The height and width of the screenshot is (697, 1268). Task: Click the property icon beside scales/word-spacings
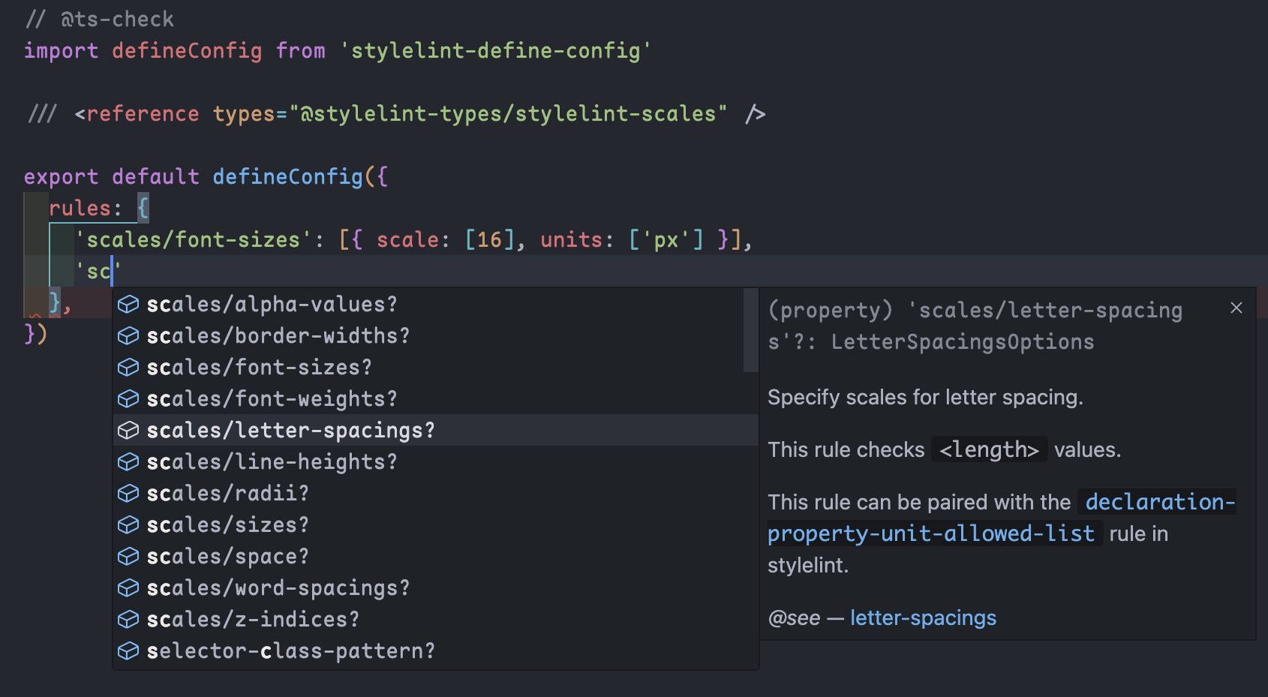pos(128,587)
